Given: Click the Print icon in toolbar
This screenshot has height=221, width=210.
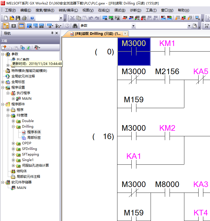Looking at the screenshot, I should [x=24, y=18].
